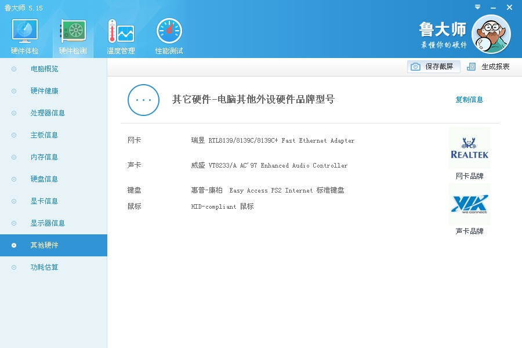
Task: Click the VT8233/A AC'97 Audio Controller text
Action: [269, 165]
